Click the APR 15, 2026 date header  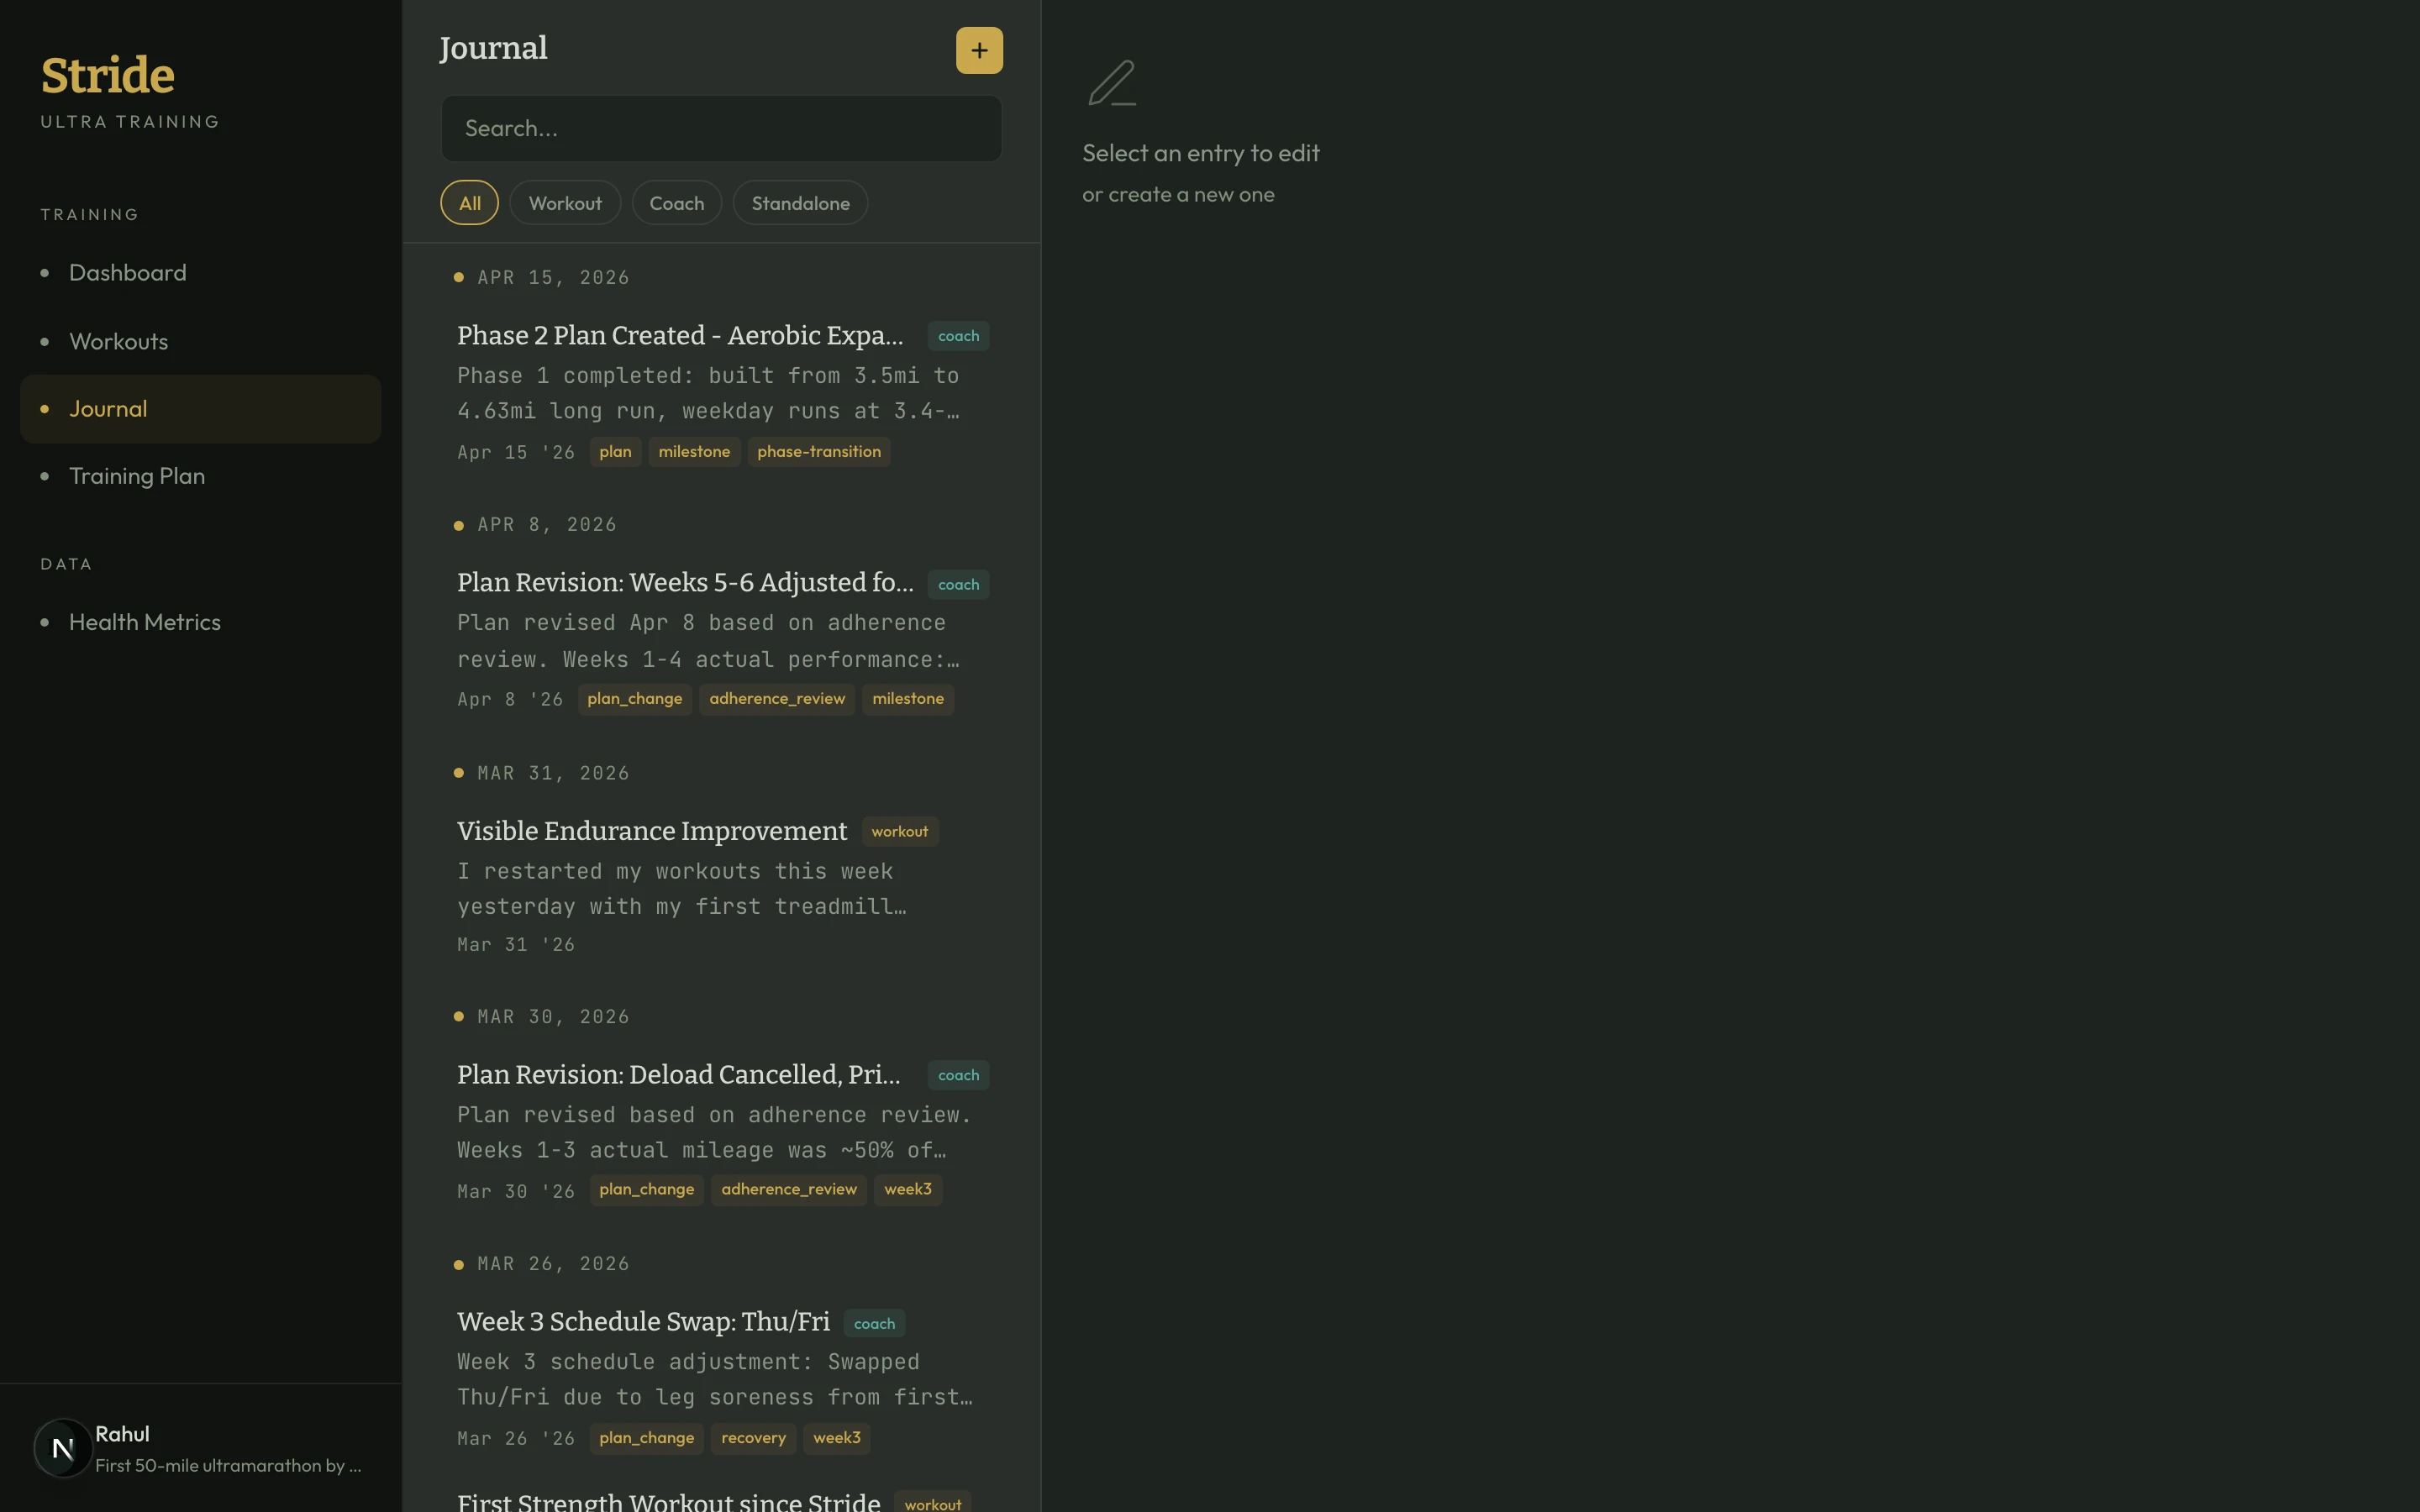click(x=553, y=278)
